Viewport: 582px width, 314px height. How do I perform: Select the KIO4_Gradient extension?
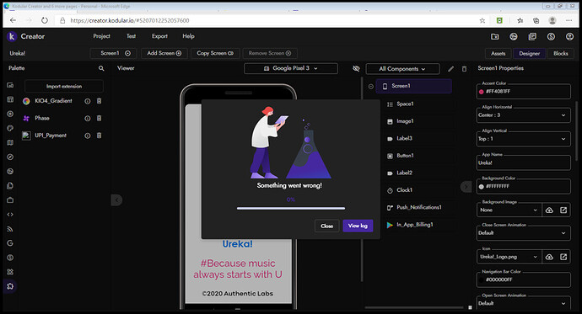[x=53, y=101]
